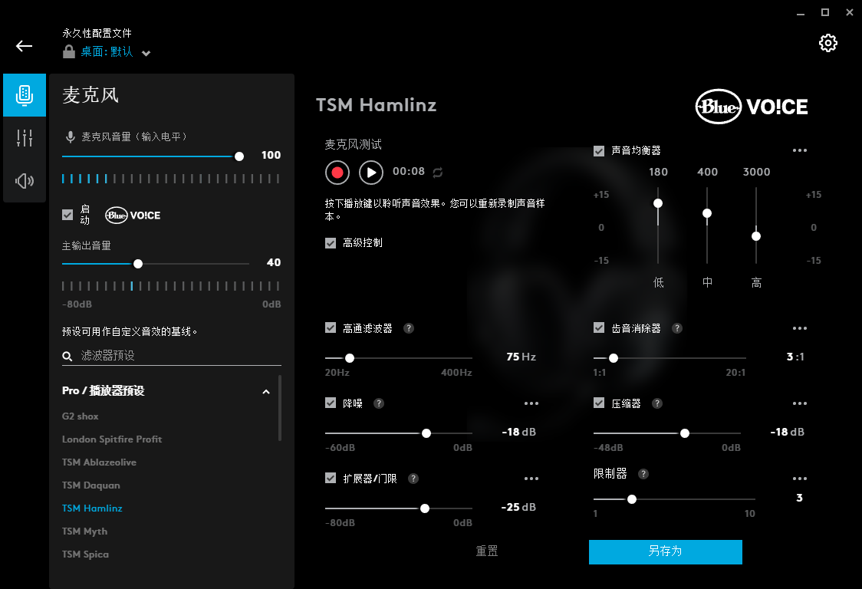Select the G2 shox preset
Viewport: 862px width, 589px height.
click(81, 416)
